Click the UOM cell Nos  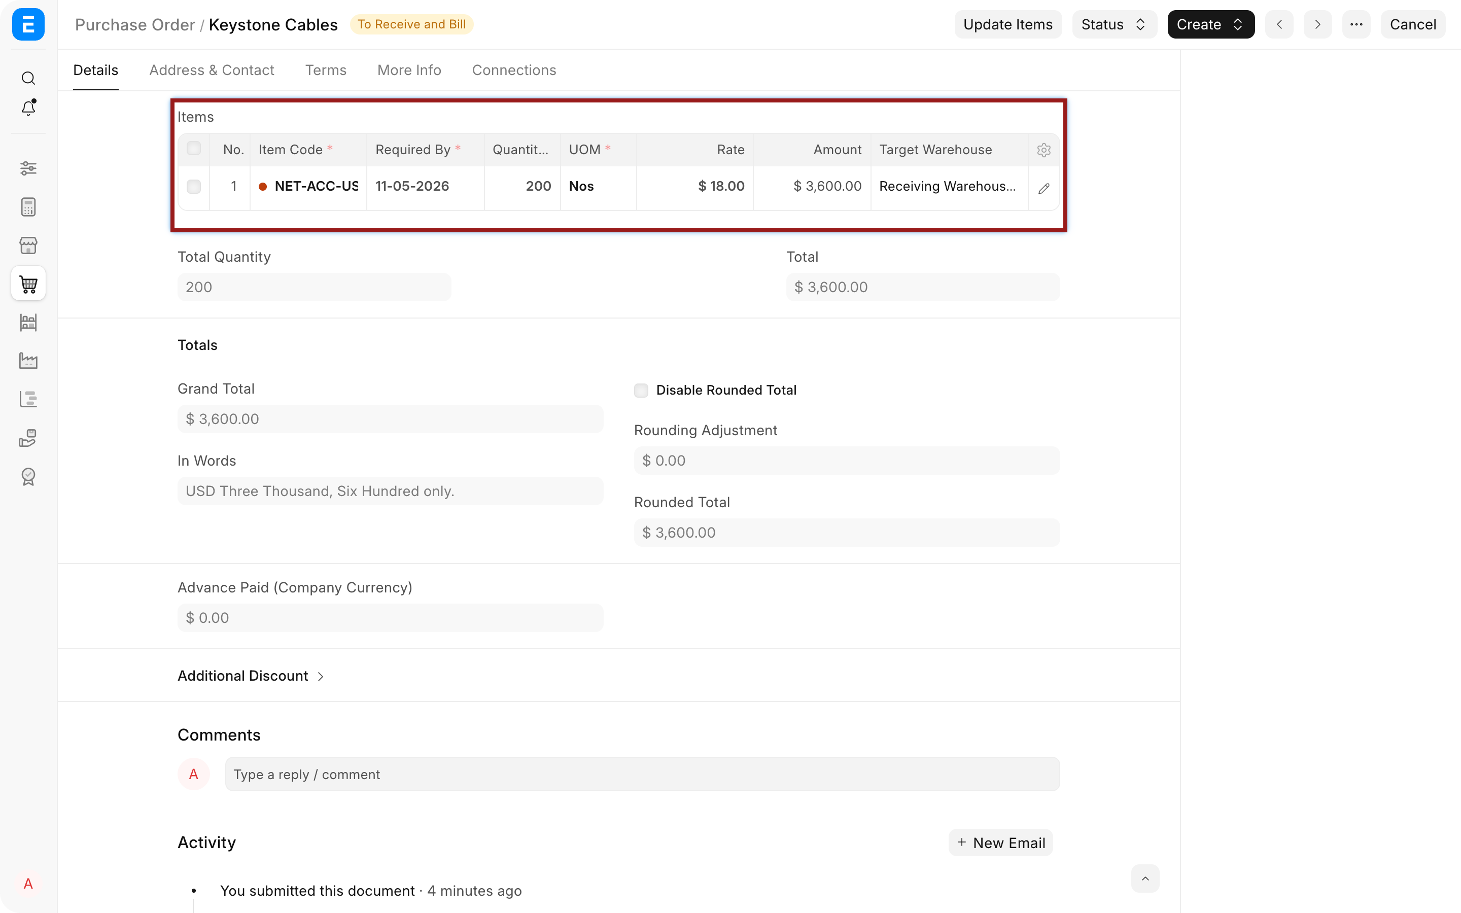[x=598, y=187]
